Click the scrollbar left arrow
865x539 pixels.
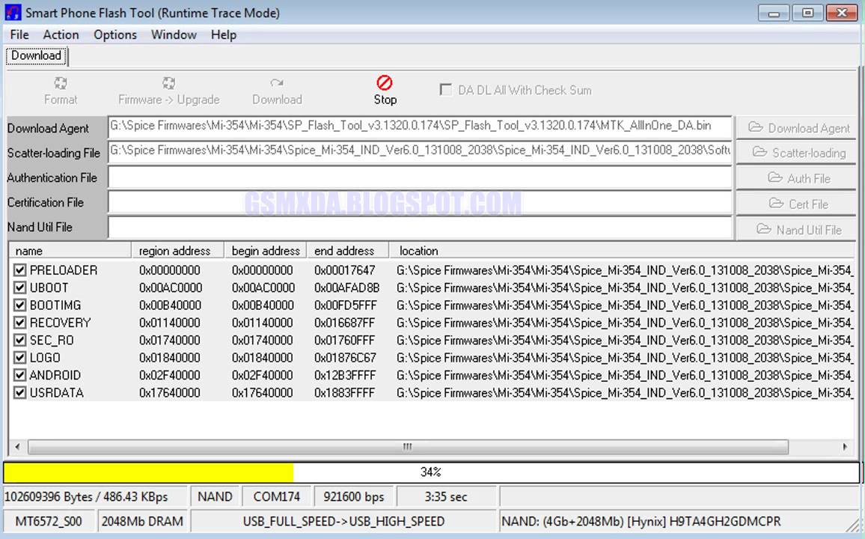pos(17,446)
